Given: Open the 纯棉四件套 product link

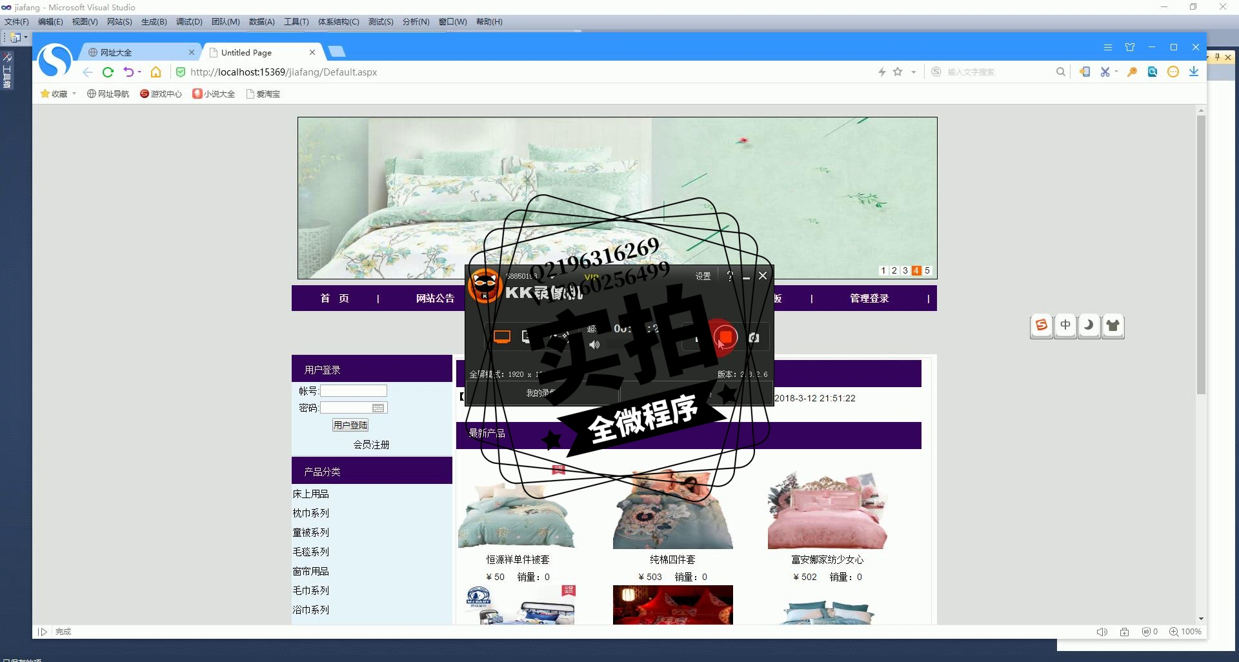Looking at the screenshot, I should pos(672,559).
